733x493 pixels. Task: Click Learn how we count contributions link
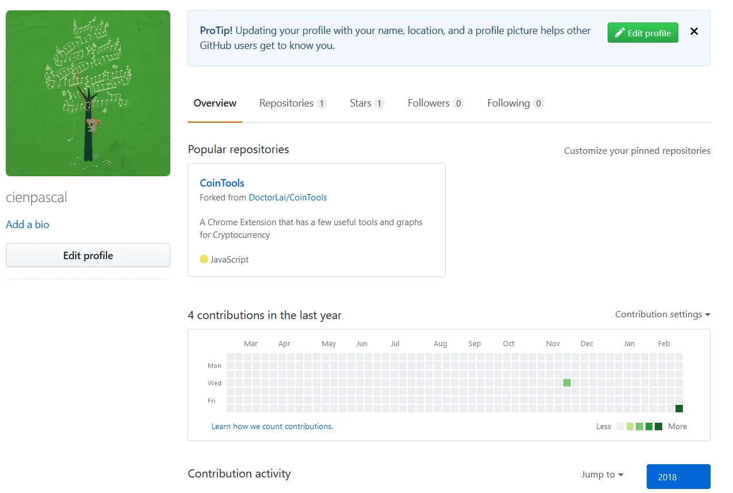(272, 427)
